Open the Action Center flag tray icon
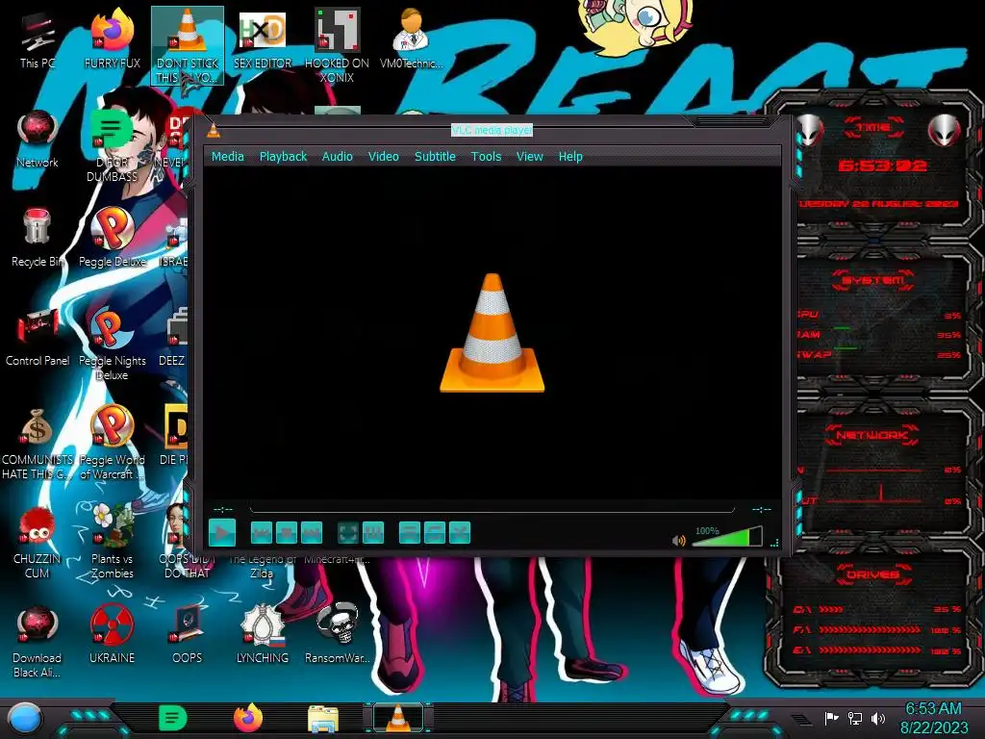Screen dimensions: 985x739 point(832,718)
